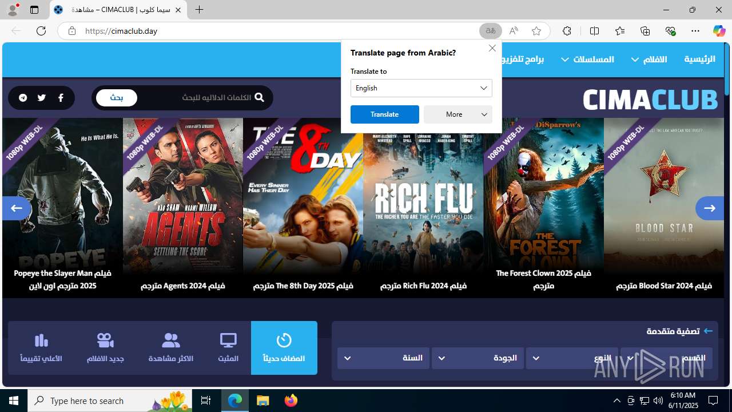Slide carousel to previous with left arrow
The width and height of the screenshot is (732, 412).
[x=16, y=208]
